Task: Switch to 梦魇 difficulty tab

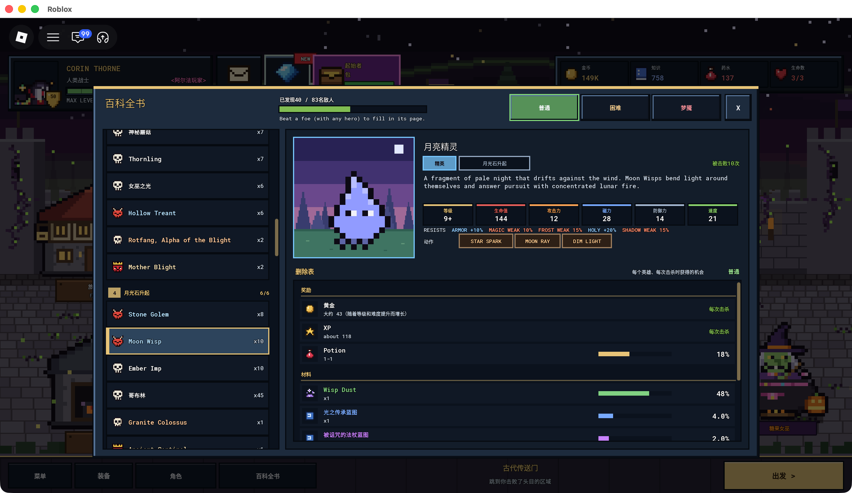Action: (x=686, y=108)
